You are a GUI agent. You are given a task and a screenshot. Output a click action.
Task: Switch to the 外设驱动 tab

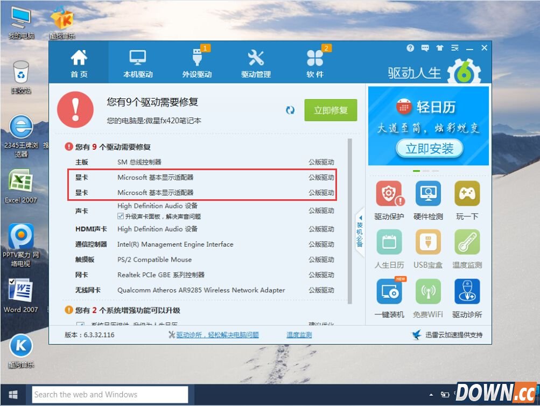point(197,62)
